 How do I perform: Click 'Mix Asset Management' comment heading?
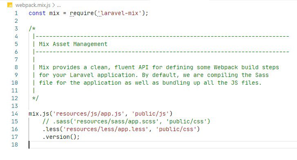[73, 44]
